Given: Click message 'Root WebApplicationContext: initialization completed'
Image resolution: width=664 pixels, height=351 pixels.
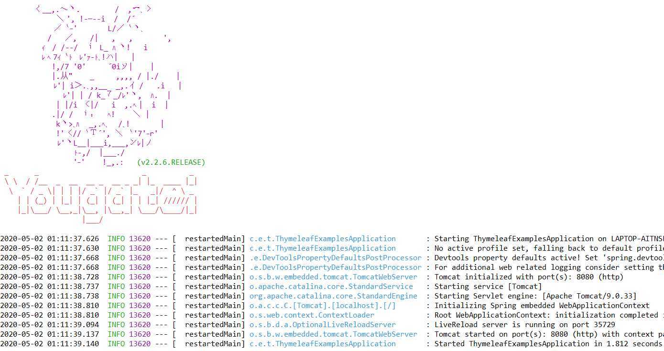Looking at the screenshot, I should tap(549, 315).
